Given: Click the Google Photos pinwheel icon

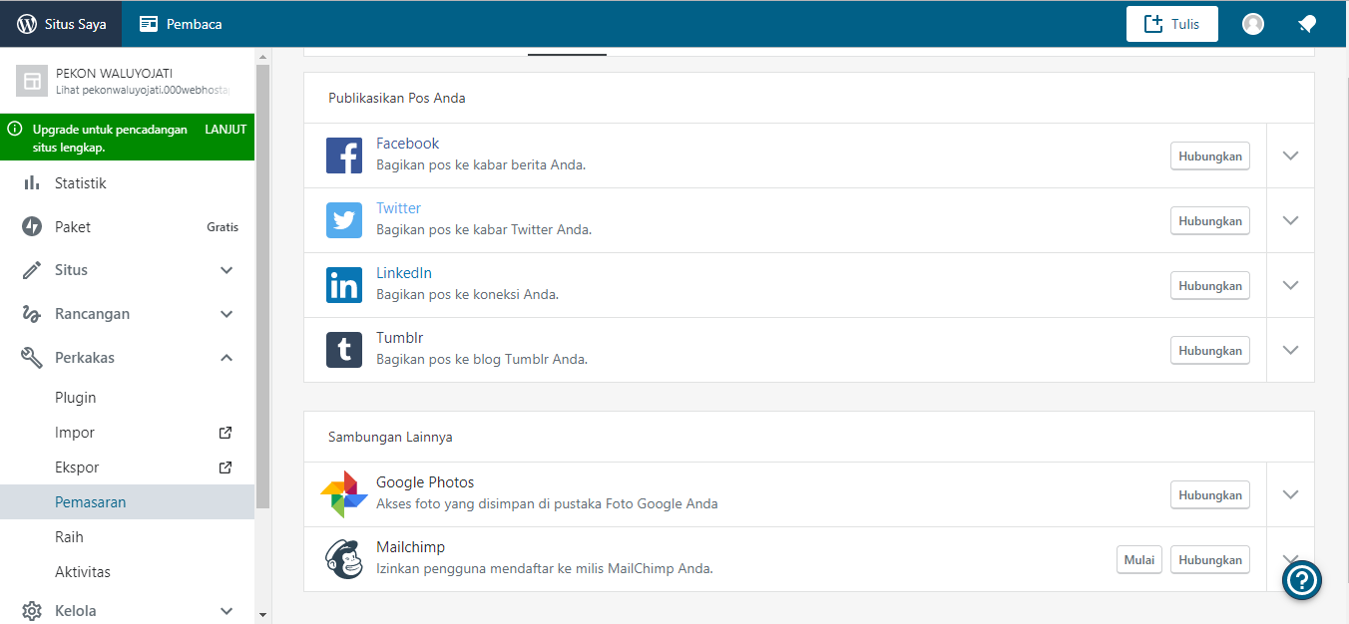Looking at the screenshot, I should [x=344, y=494].
